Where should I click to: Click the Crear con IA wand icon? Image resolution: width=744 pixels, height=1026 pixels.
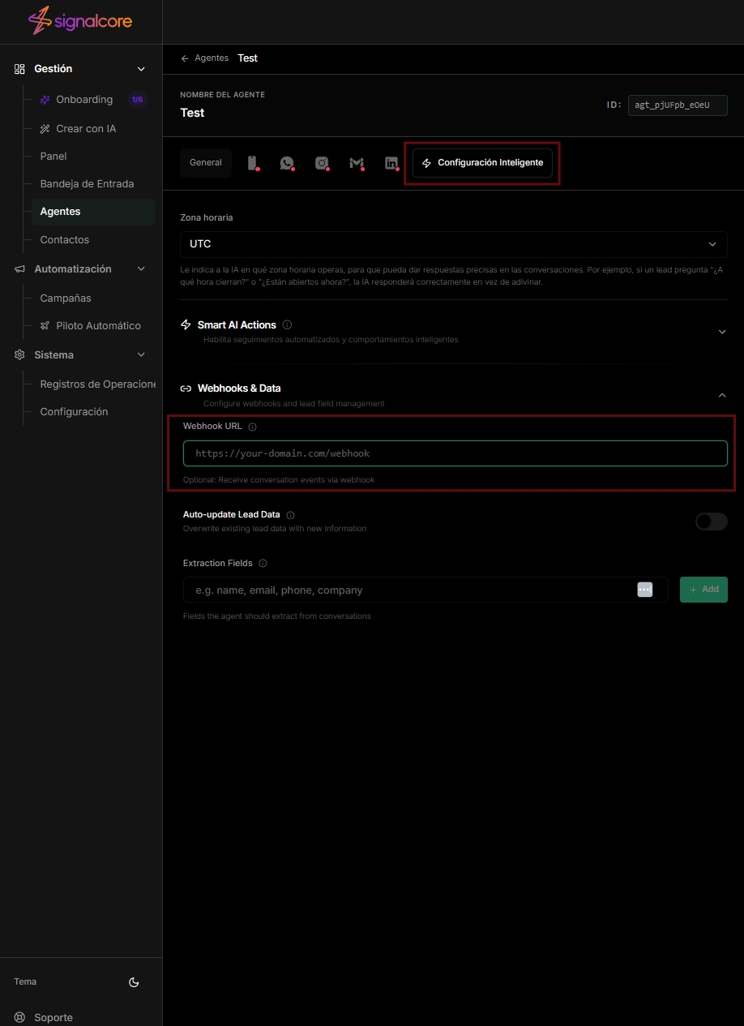coord(45,129)
